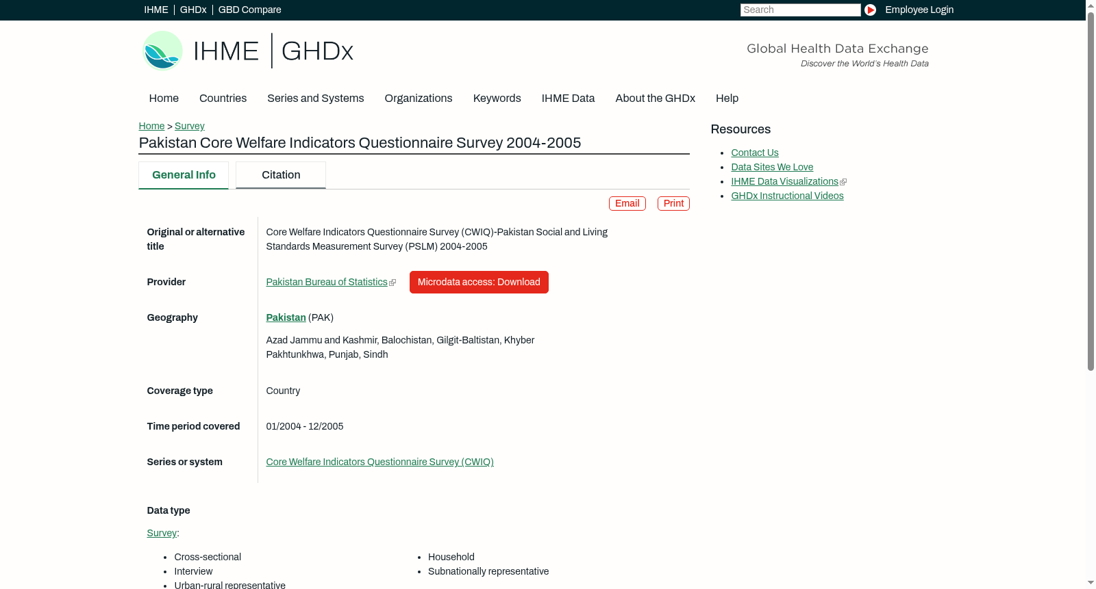Open IHME Data Visualizations link
This screenshot has height=589, width=1096.
click(785, 181)
